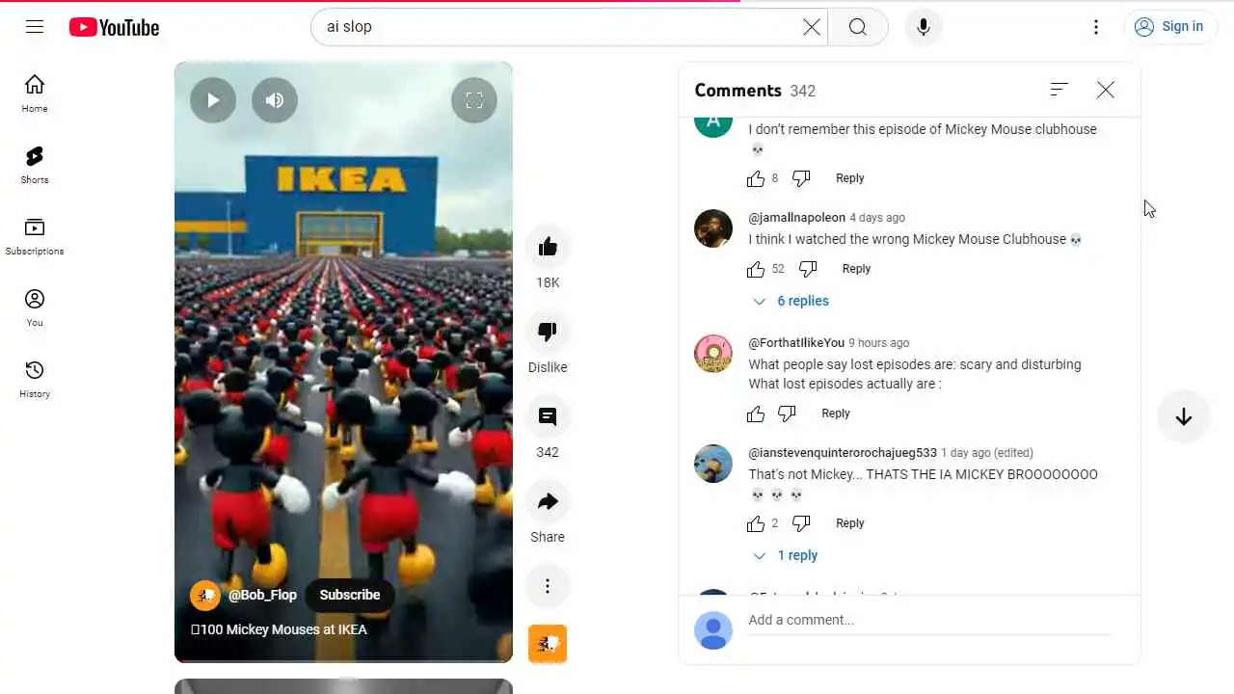Open fullscreen mode for the short
This screenshot has width=1234, height=694.
(474, 100)
